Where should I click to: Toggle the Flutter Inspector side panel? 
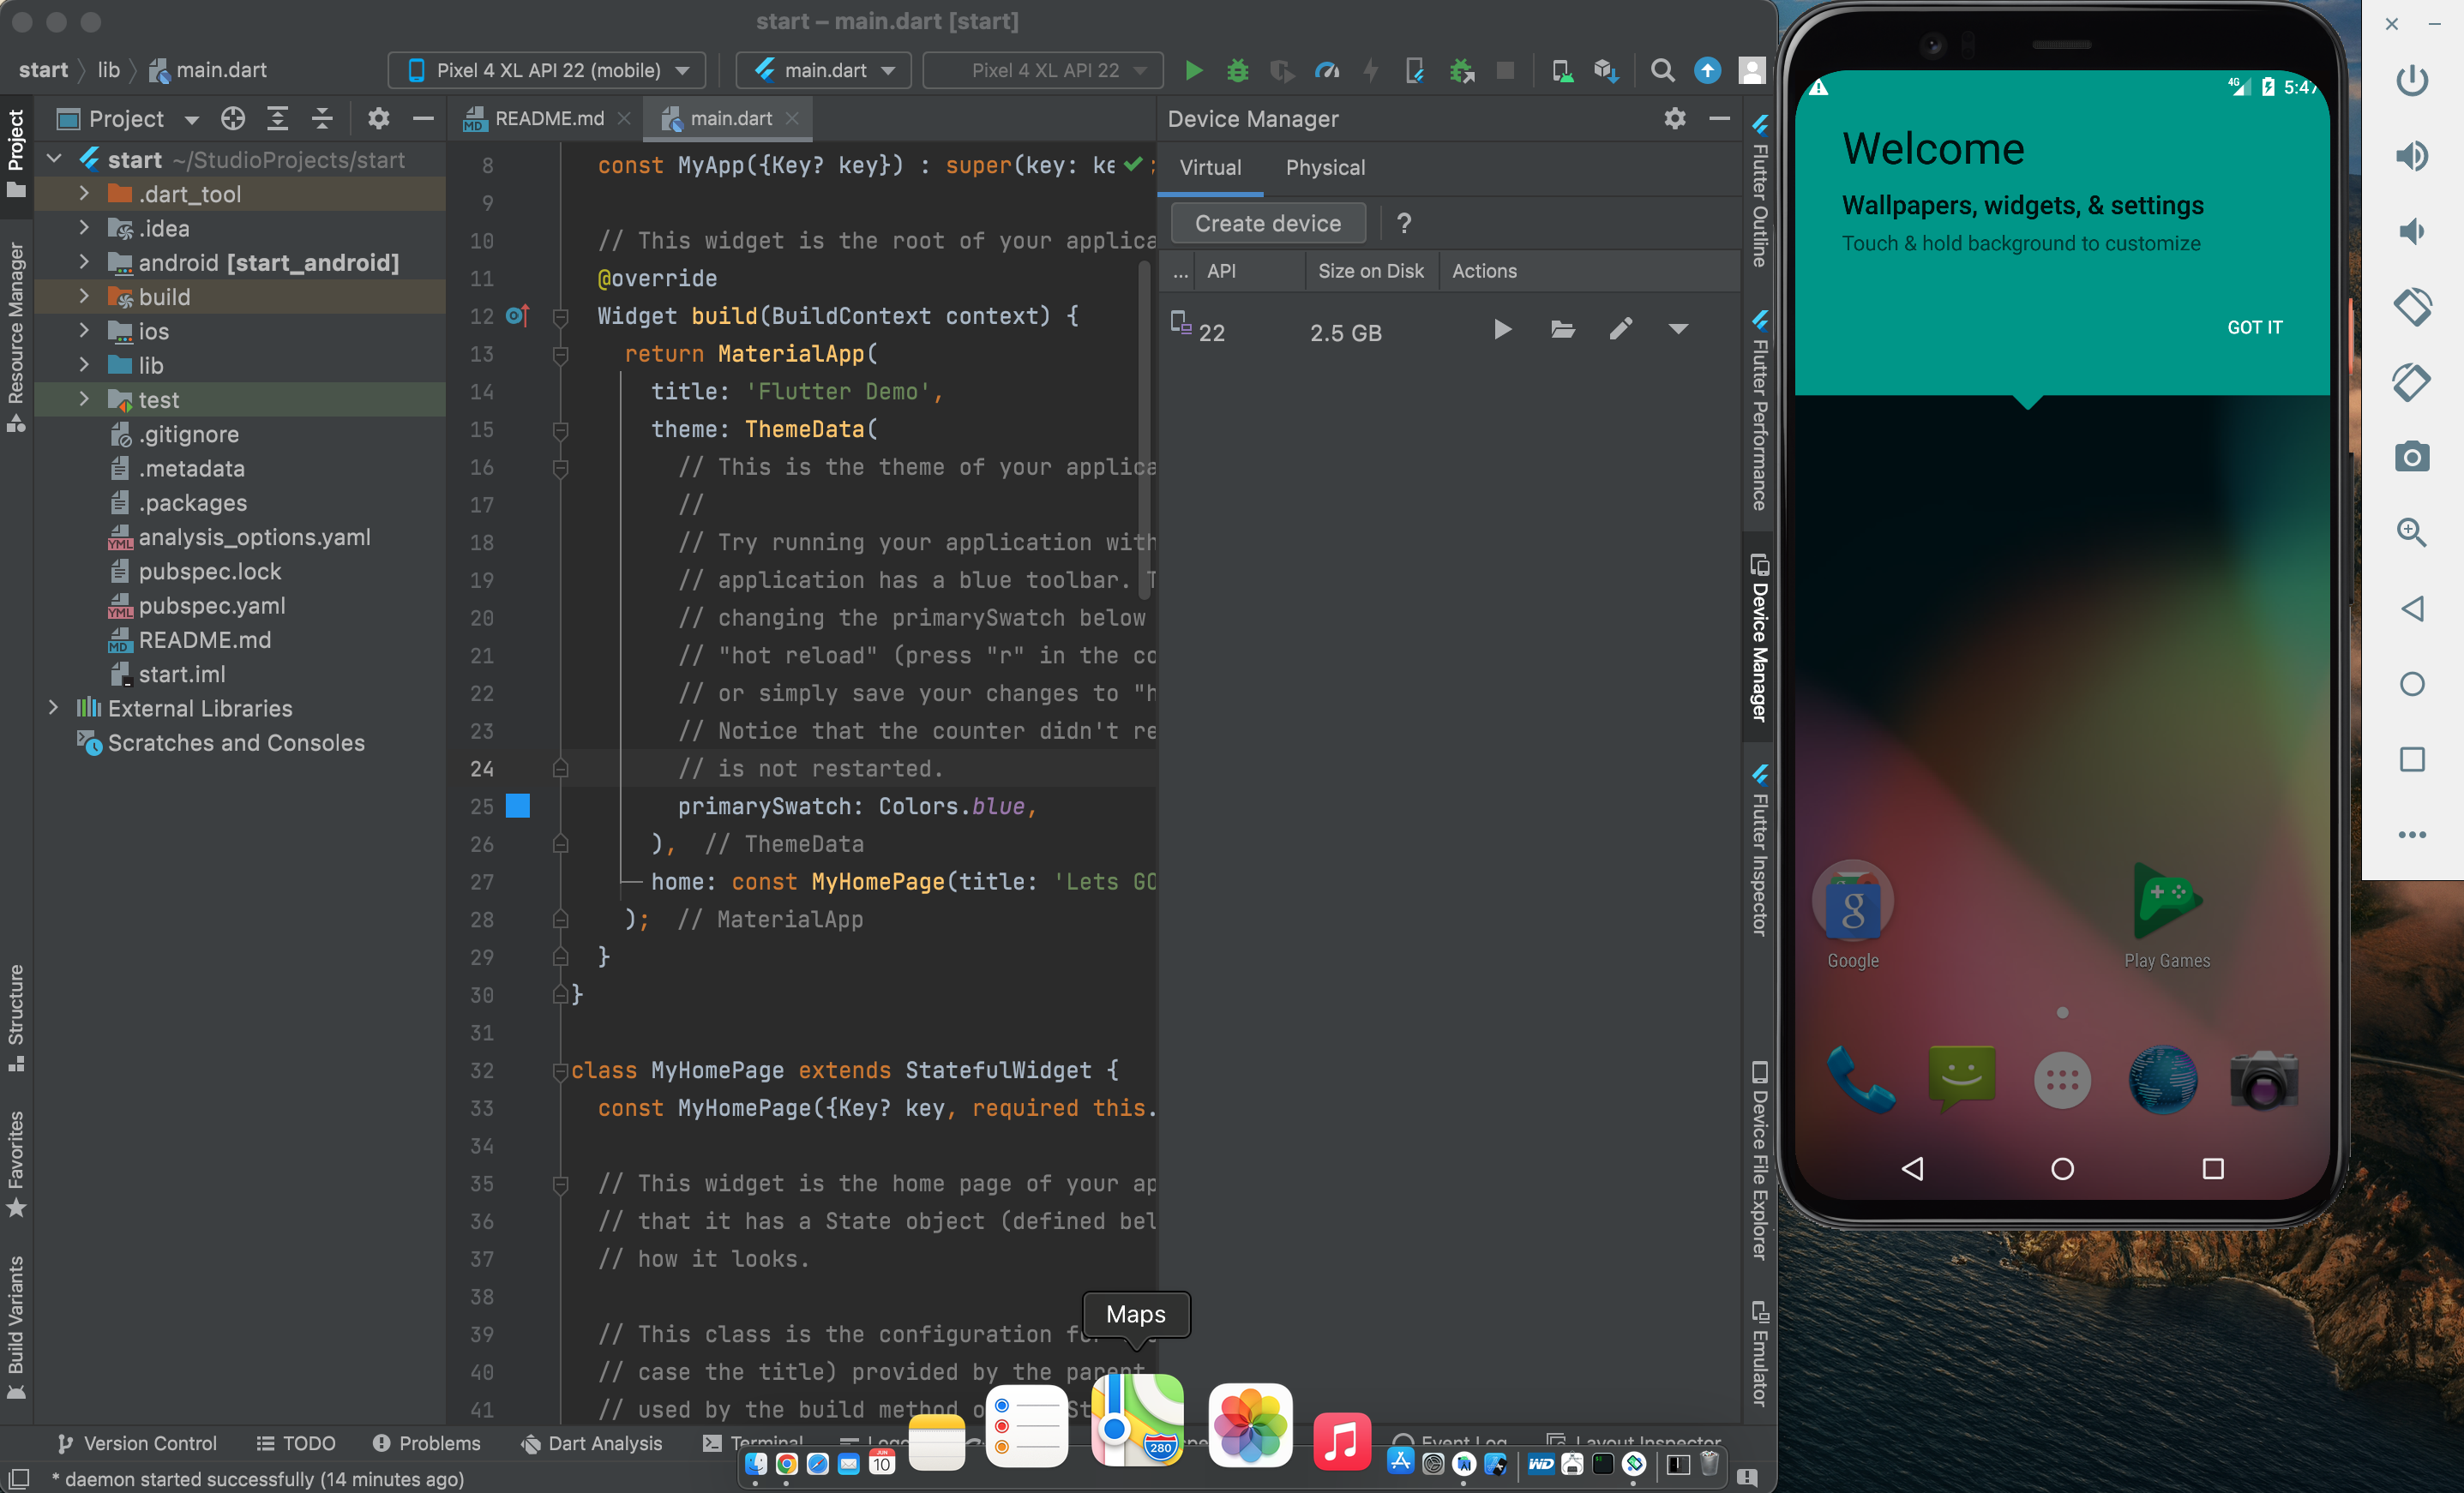tap(1759, 850)
